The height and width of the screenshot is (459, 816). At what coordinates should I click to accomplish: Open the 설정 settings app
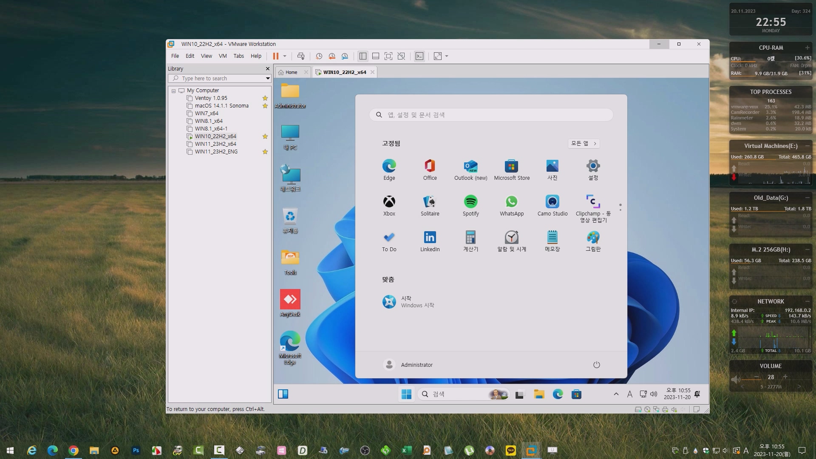pyautogui.click(x=593, y=170)
